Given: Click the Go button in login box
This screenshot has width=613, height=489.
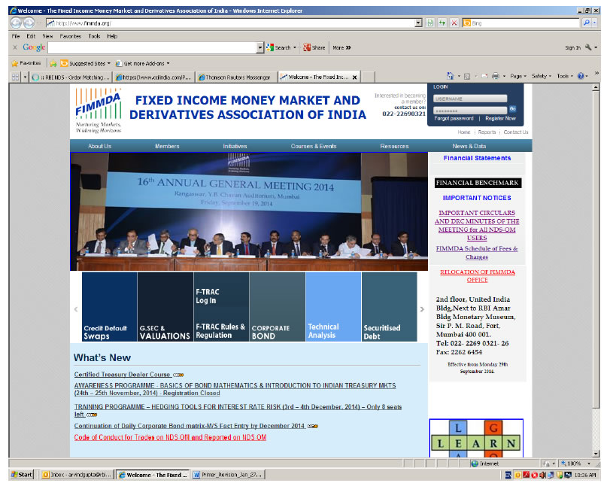Looking at the screenshot, I should coord(513,109).
